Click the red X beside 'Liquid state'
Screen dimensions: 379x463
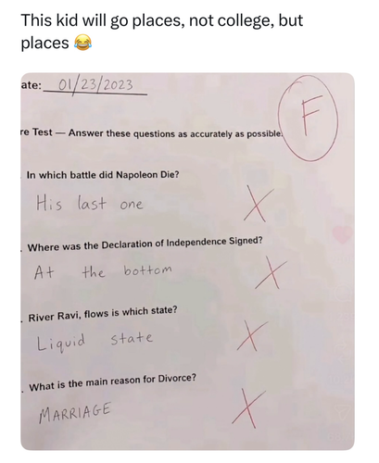click(252, 336)
